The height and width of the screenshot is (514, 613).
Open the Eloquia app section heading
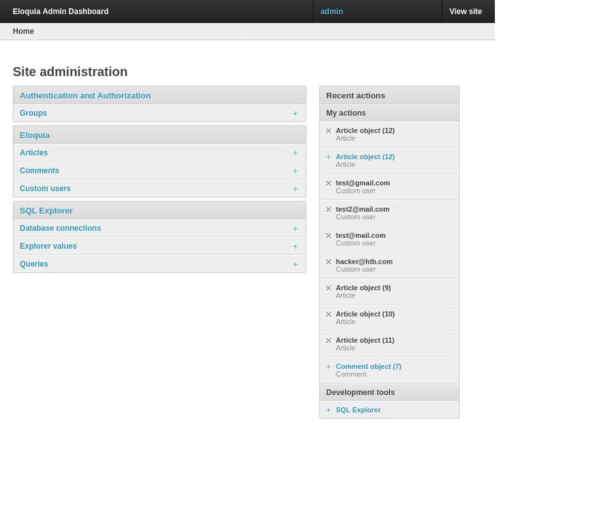34,136
